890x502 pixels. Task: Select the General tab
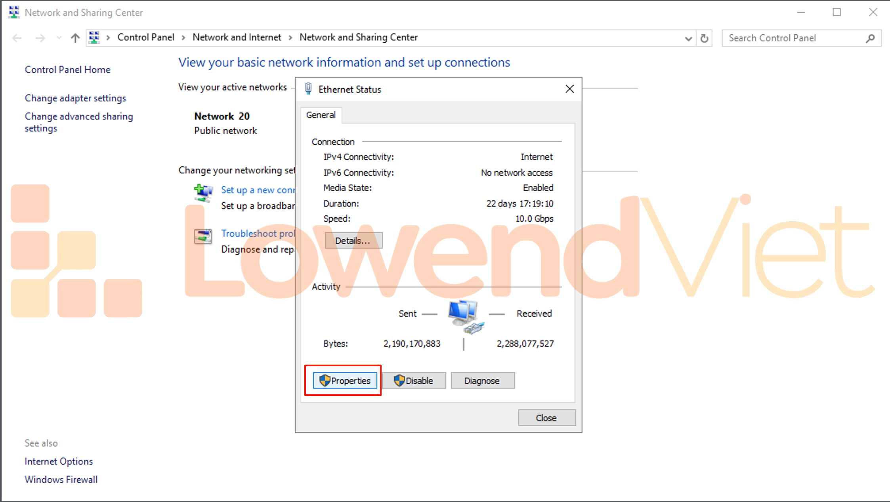pos(321,115)
